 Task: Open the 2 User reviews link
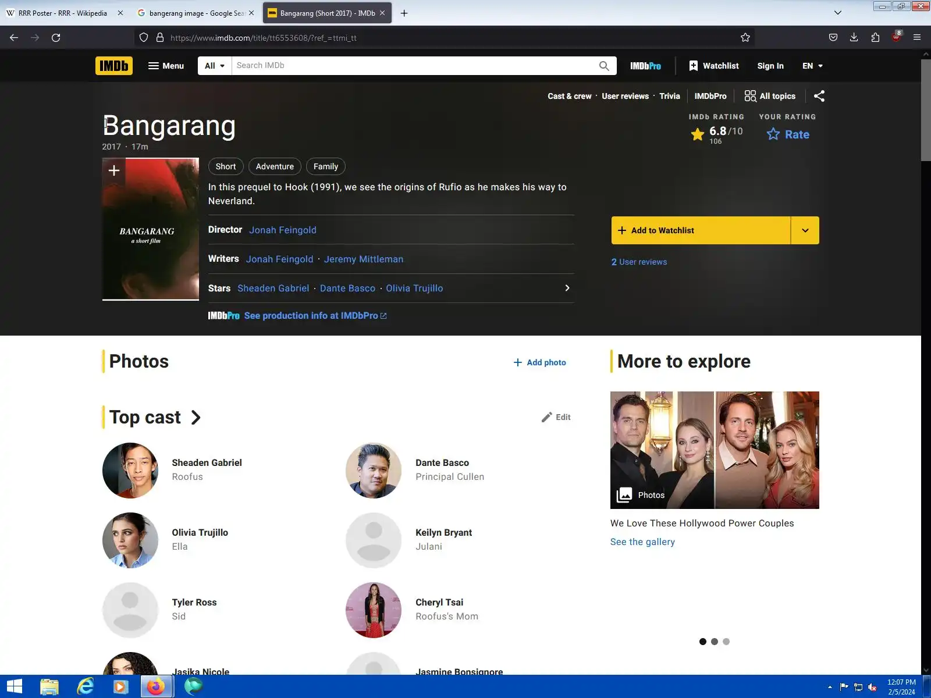pos(639,262)
